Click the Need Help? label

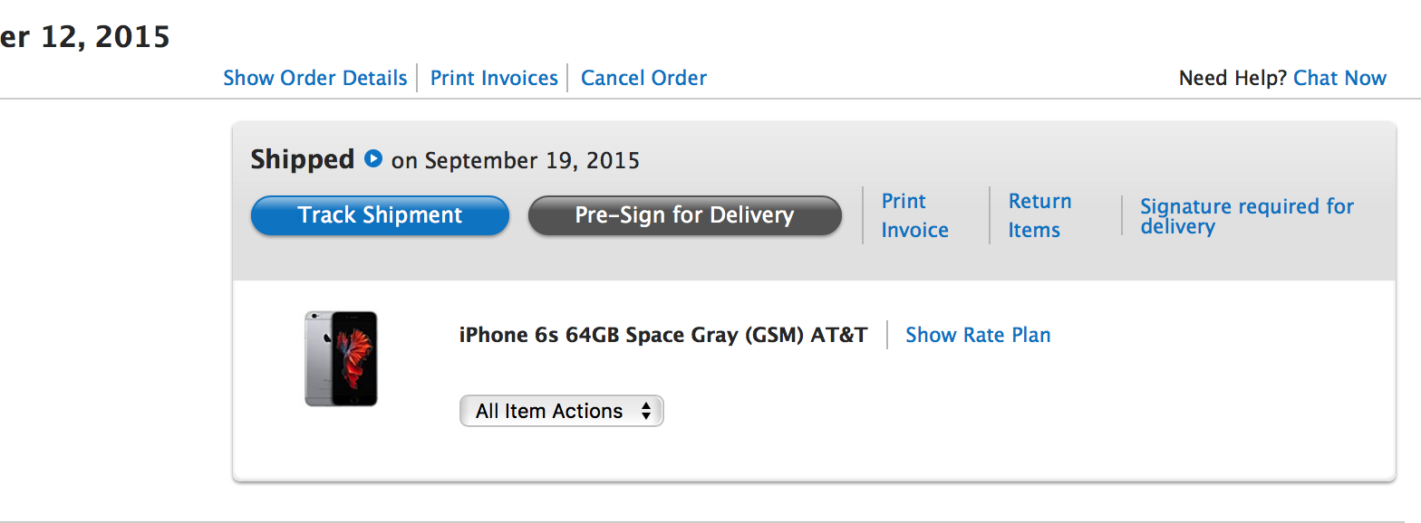click(1232, 78)
